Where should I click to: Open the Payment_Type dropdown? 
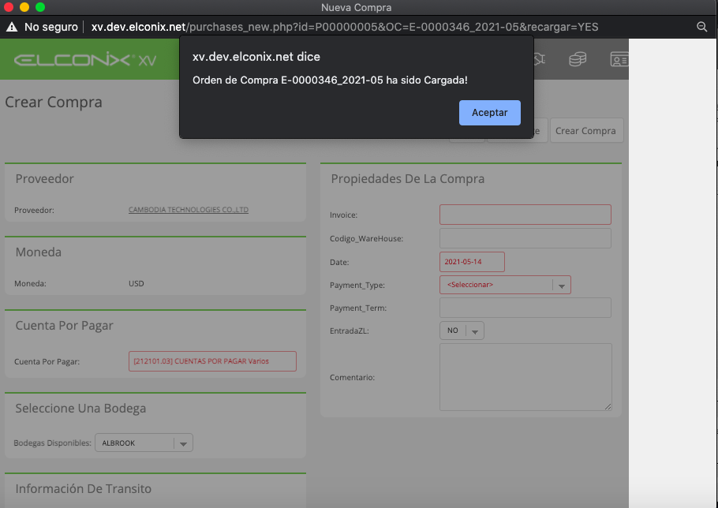pyautogui.click(x=505, y=285)
